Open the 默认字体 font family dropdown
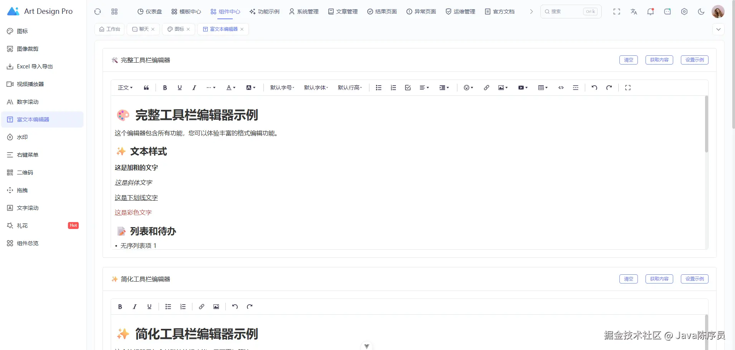Screen dimensions: 735x350 click(316, 88)
